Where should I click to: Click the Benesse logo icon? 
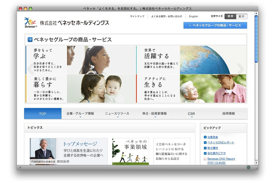point(31,23)
